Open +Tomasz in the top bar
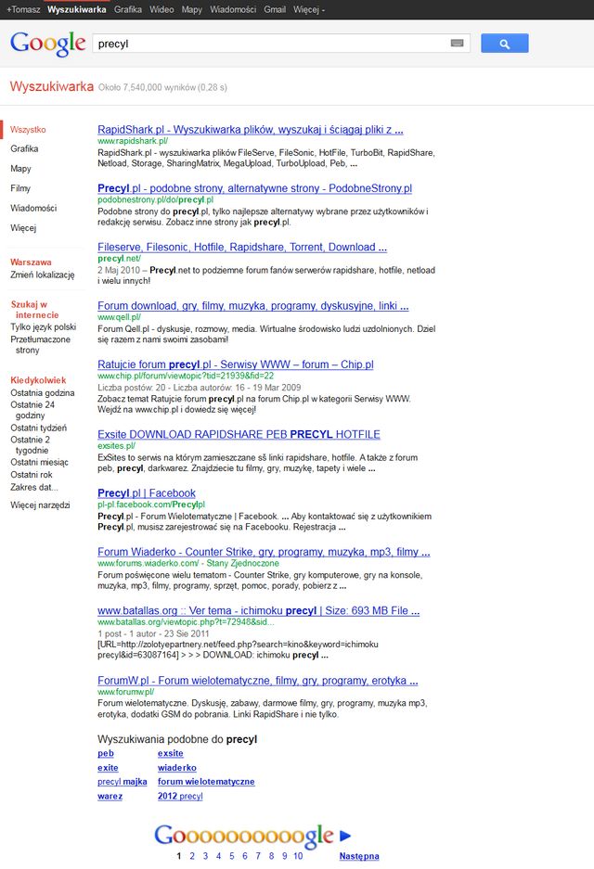594x869 pixels. click(x=23, y=9)
